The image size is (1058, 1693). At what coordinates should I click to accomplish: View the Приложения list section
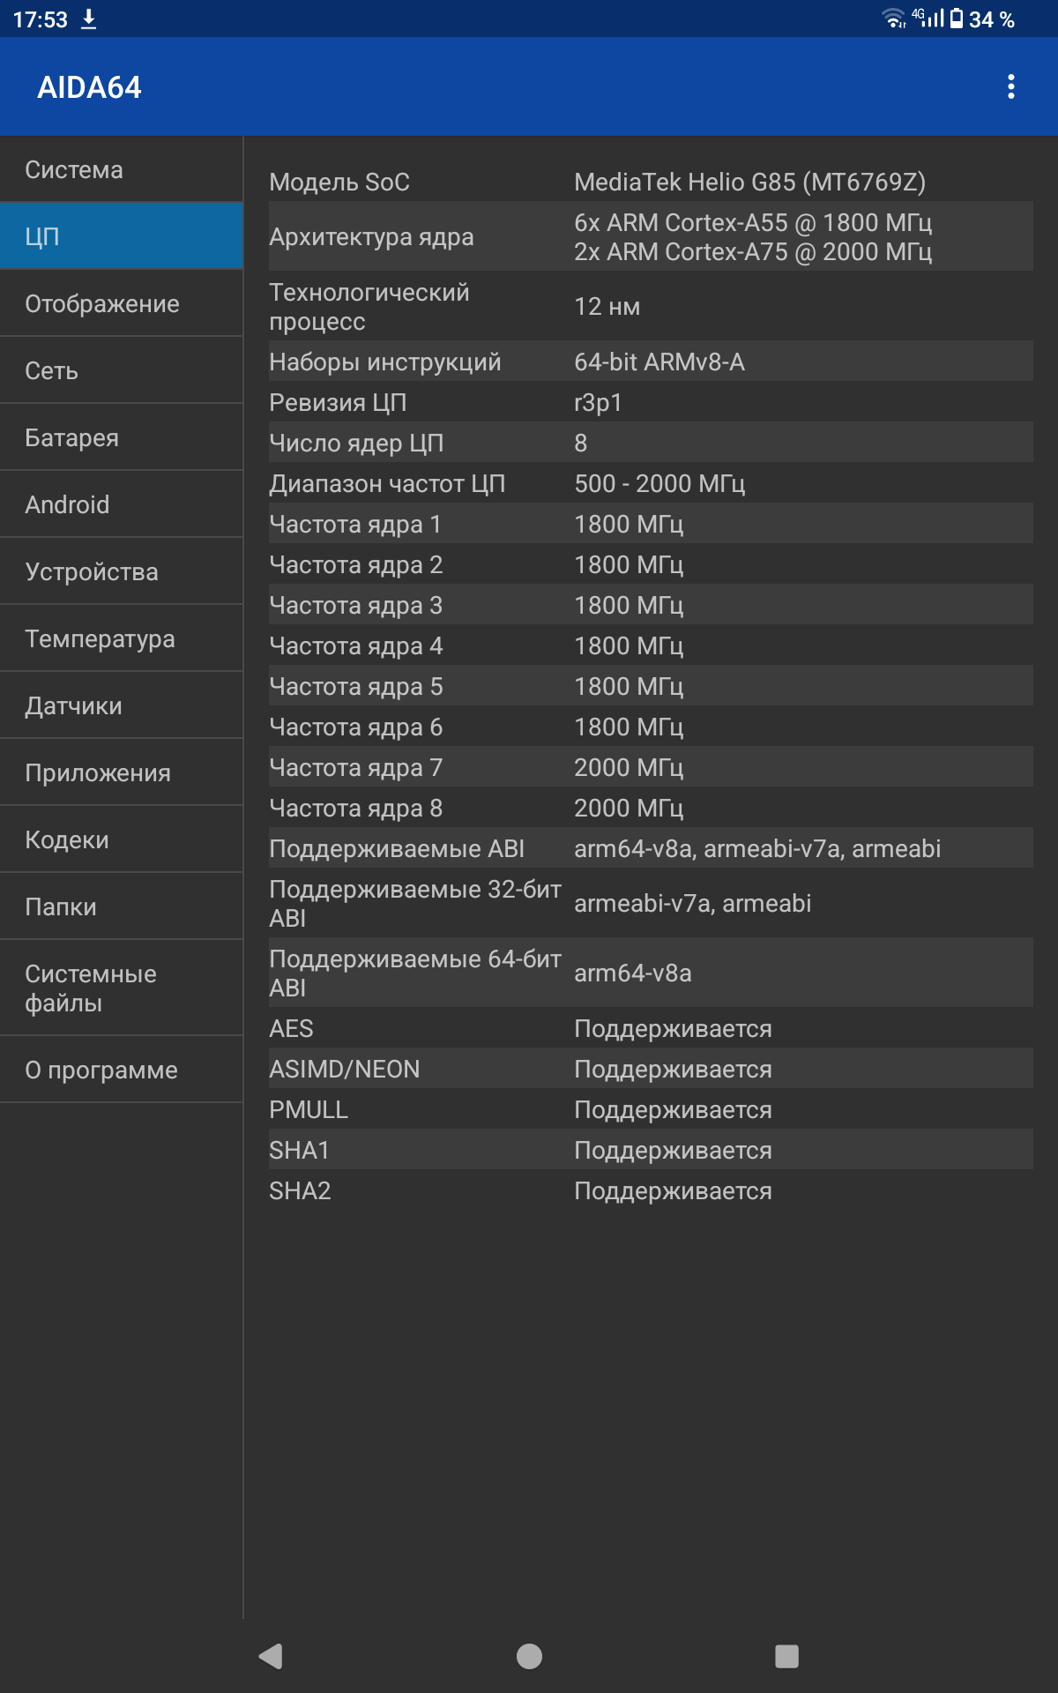(x=122, y=772)
